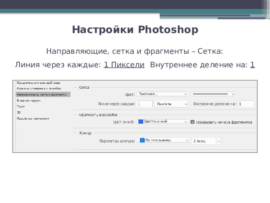Open grid units dropdown 'Пиксели'

[171, 104]
